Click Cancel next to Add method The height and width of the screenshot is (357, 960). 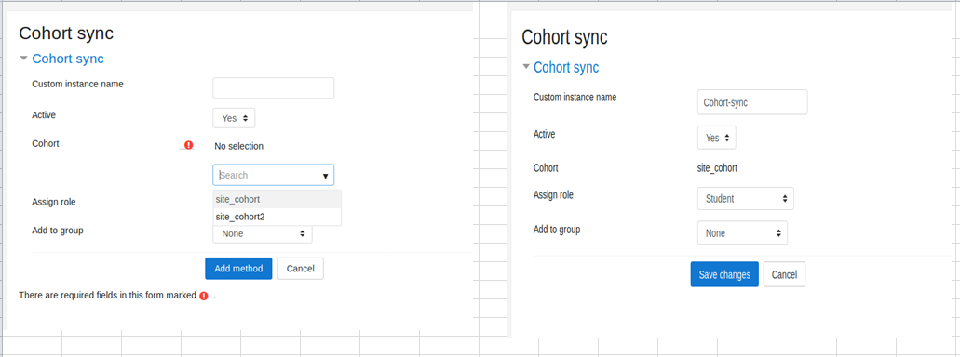click(300, 269)
